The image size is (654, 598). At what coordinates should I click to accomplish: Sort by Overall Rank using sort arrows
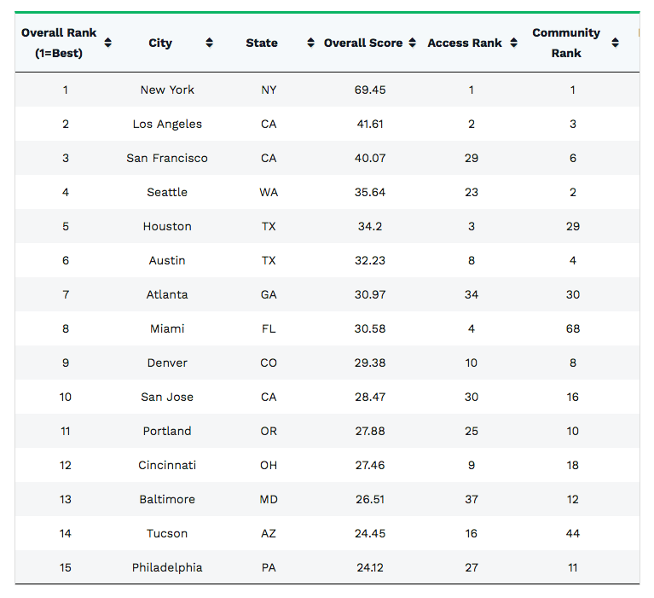click(x=108, y=43)
